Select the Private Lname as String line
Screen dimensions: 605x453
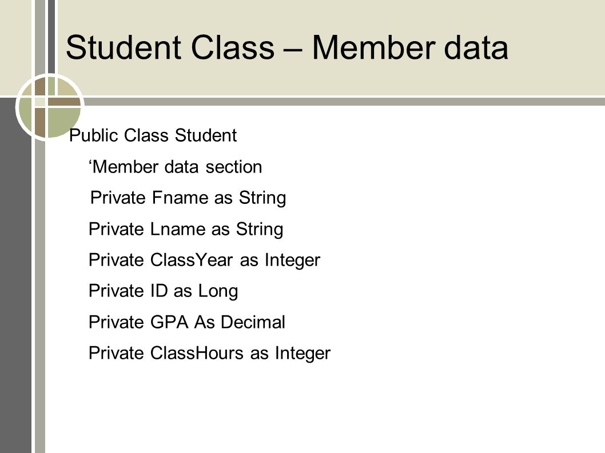(x=186, y=229)
